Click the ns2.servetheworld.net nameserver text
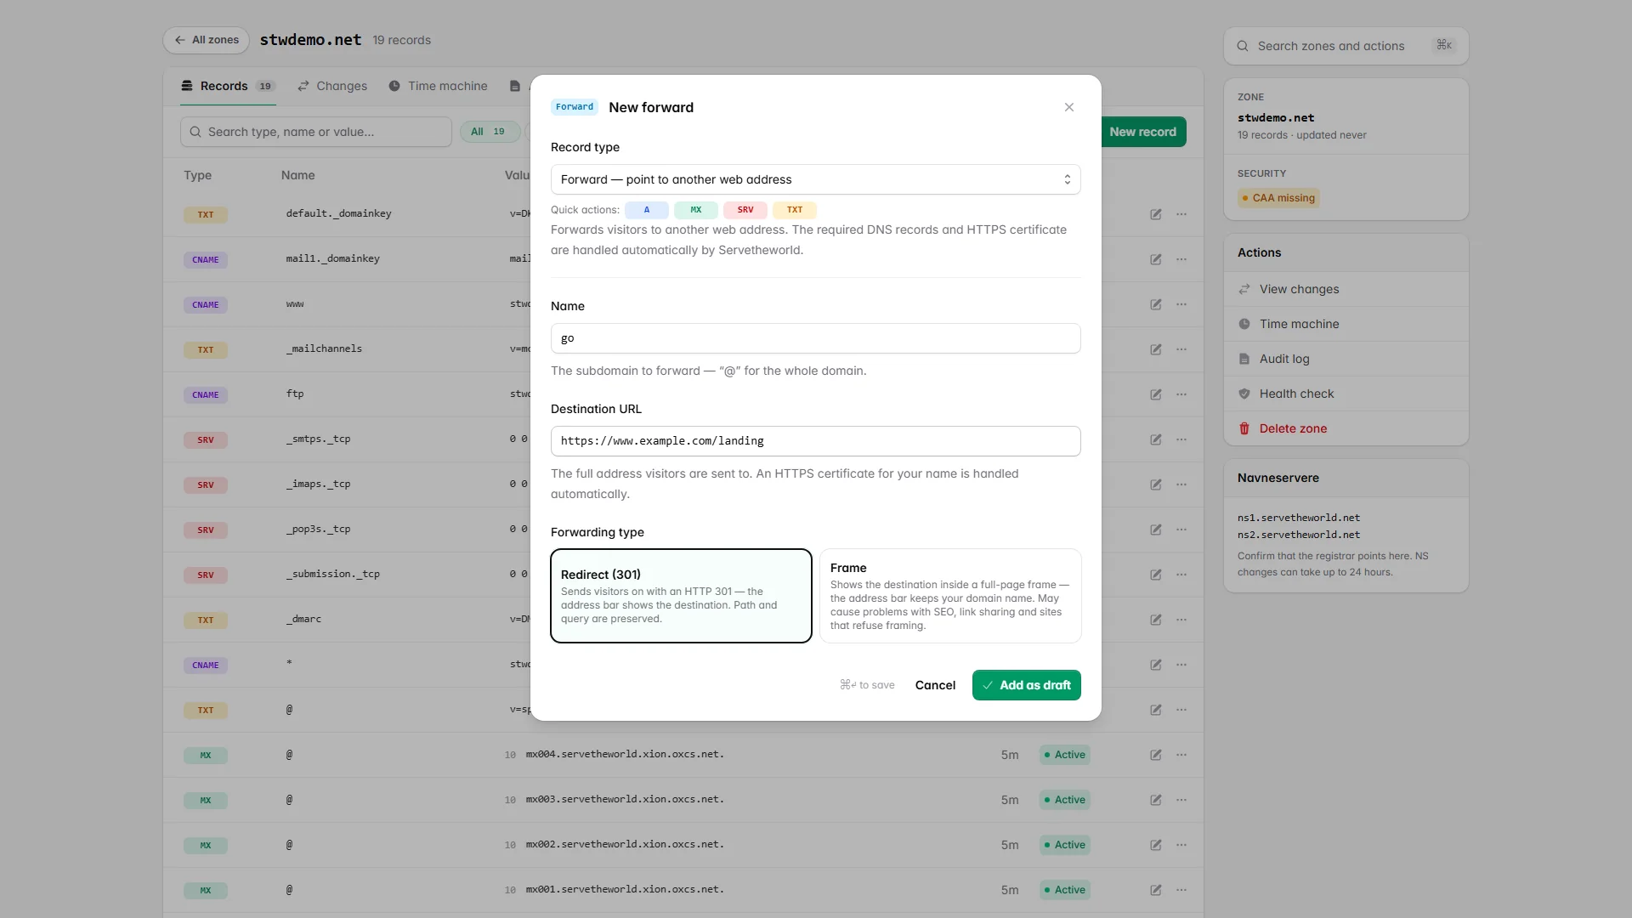The width and height of the screenshot is (1632, 918). point(1298,535)
